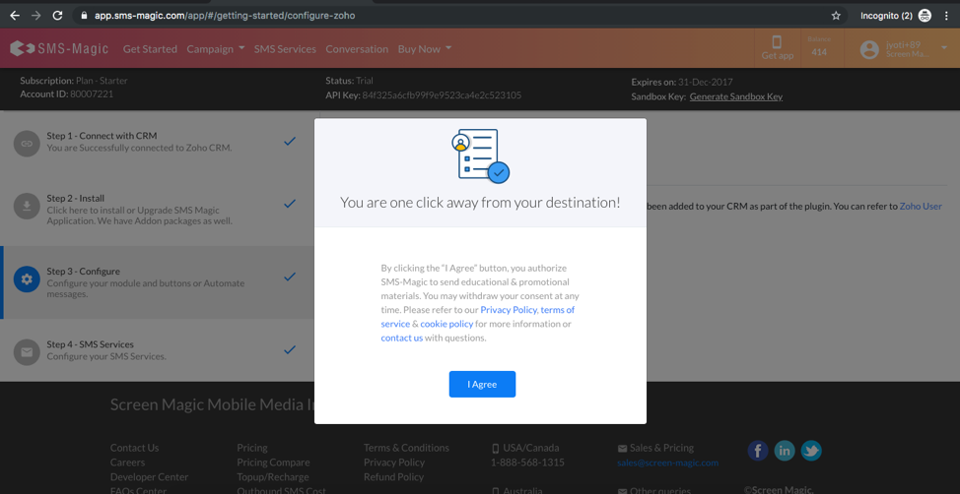Image resolution: width=960 pixels, height=494 pixels.
Task: Open SMS Services in navigation
Action: coord(285,49)
